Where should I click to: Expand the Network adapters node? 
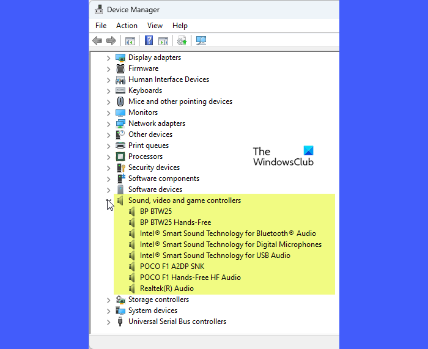click(108, 124)
